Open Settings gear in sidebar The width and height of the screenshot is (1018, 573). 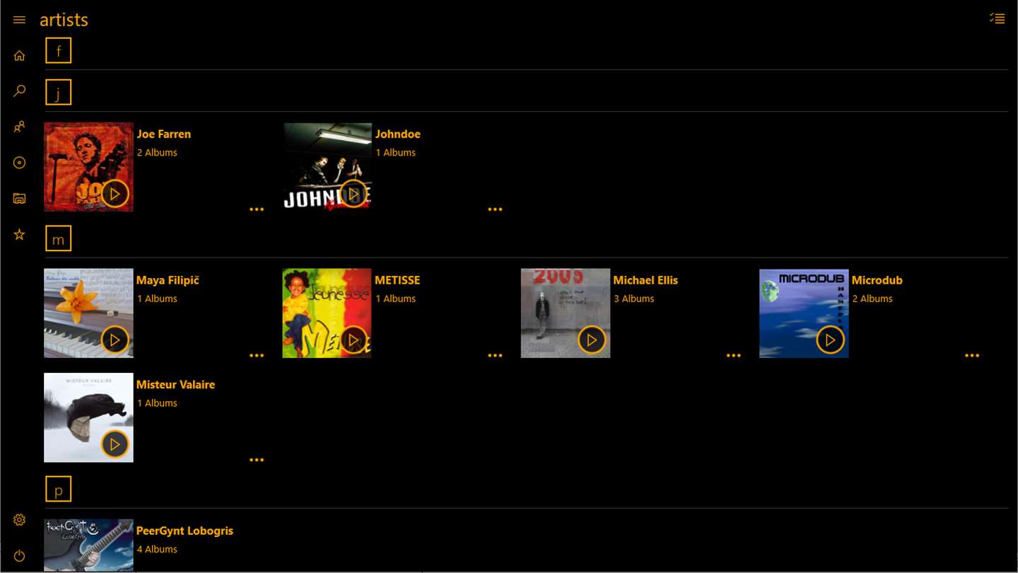pyautogui.click(x=19, y=520)
